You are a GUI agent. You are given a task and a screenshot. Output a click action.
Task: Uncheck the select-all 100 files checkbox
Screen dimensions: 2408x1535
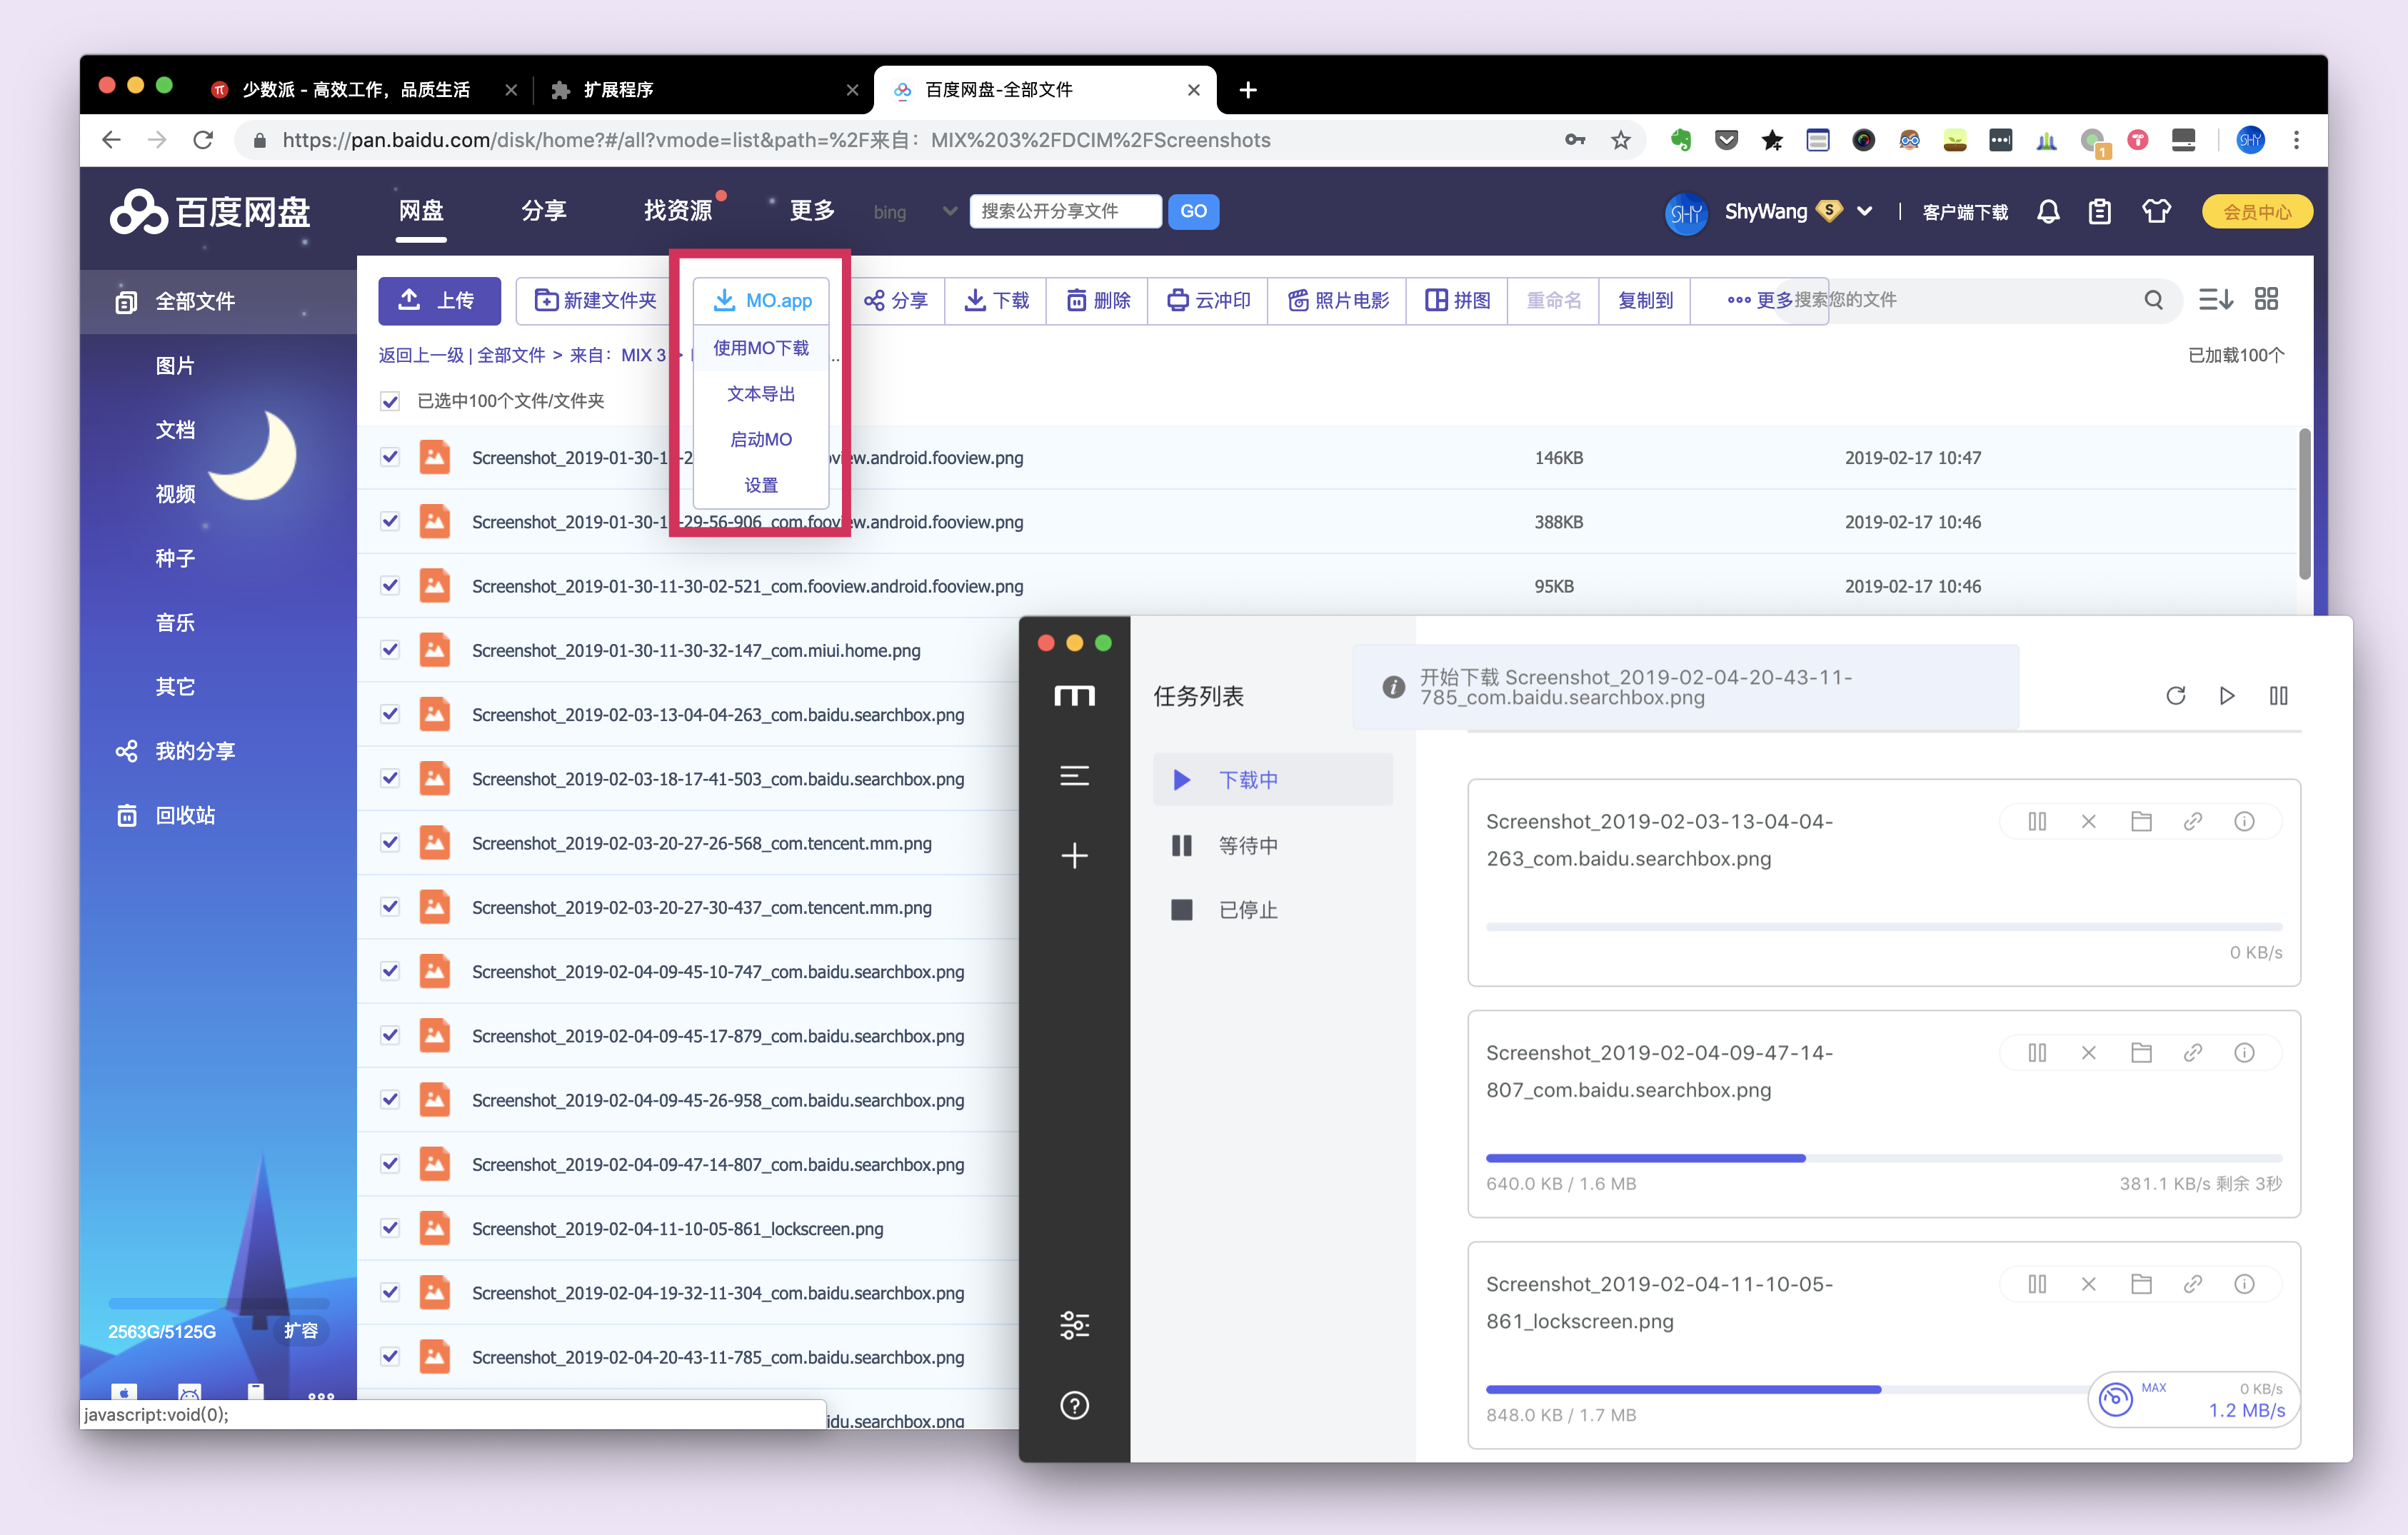(x=390, y=401)
